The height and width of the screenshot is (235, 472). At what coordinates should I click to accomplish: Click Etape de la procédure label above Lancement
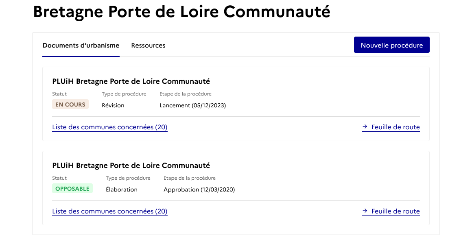186,94
